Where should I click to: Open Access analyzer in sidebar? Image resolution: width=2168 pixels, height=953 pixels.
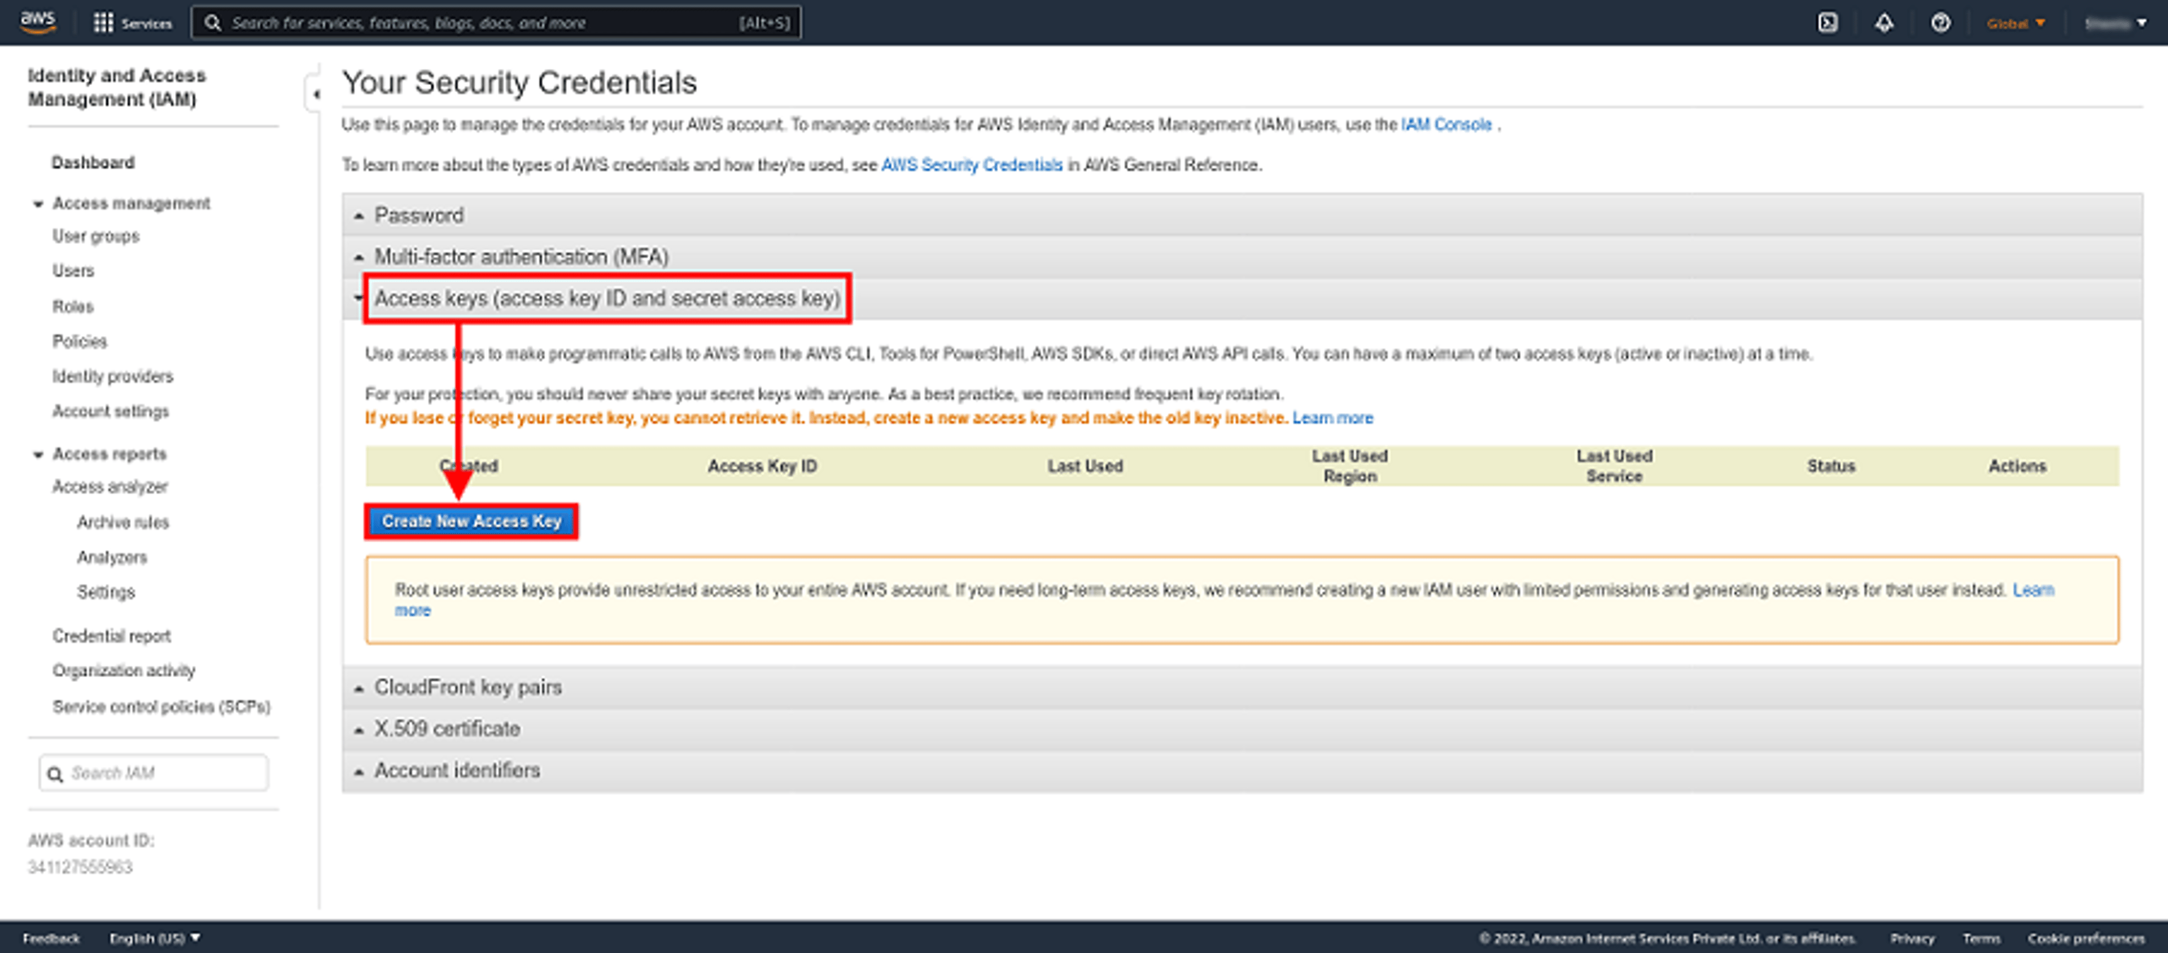tap(110, 487)
